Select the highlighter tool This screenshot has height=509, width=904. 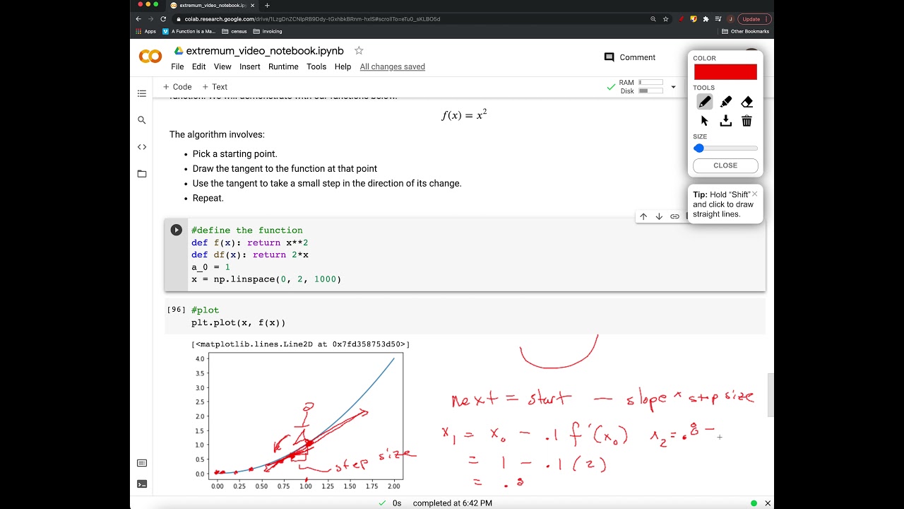tap(725, 102)
